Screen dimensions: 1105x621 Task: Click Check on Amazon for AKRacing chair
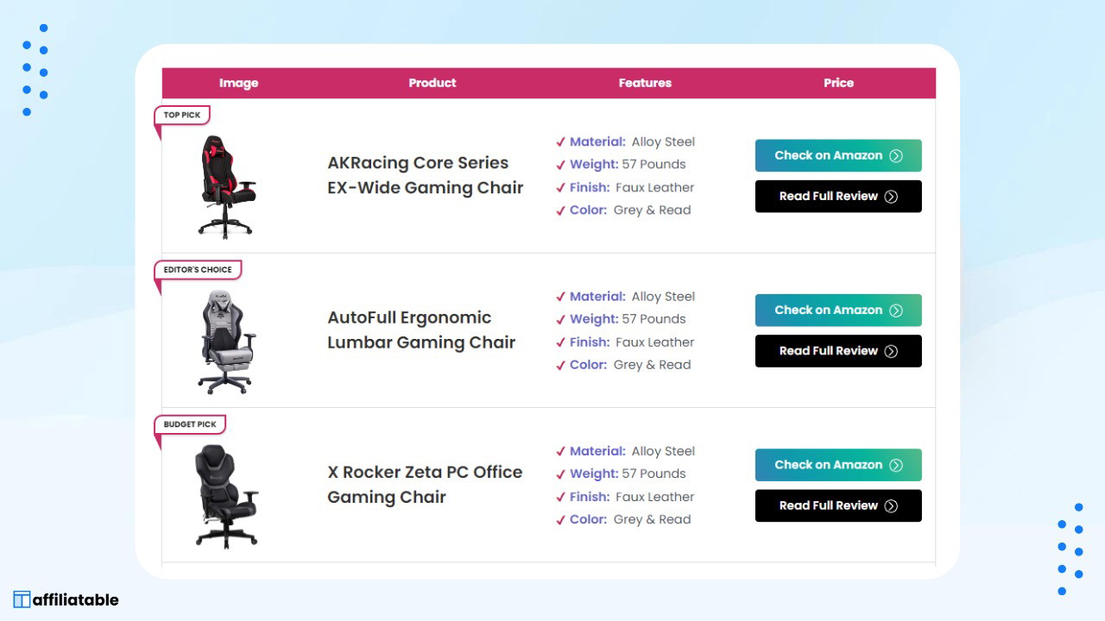(838, 156)
